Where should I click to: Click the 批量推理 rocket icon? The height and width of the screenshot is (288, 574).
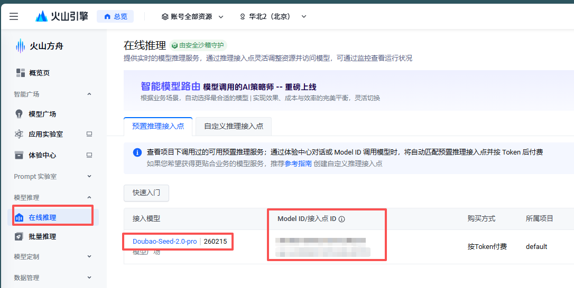[18, 236]
